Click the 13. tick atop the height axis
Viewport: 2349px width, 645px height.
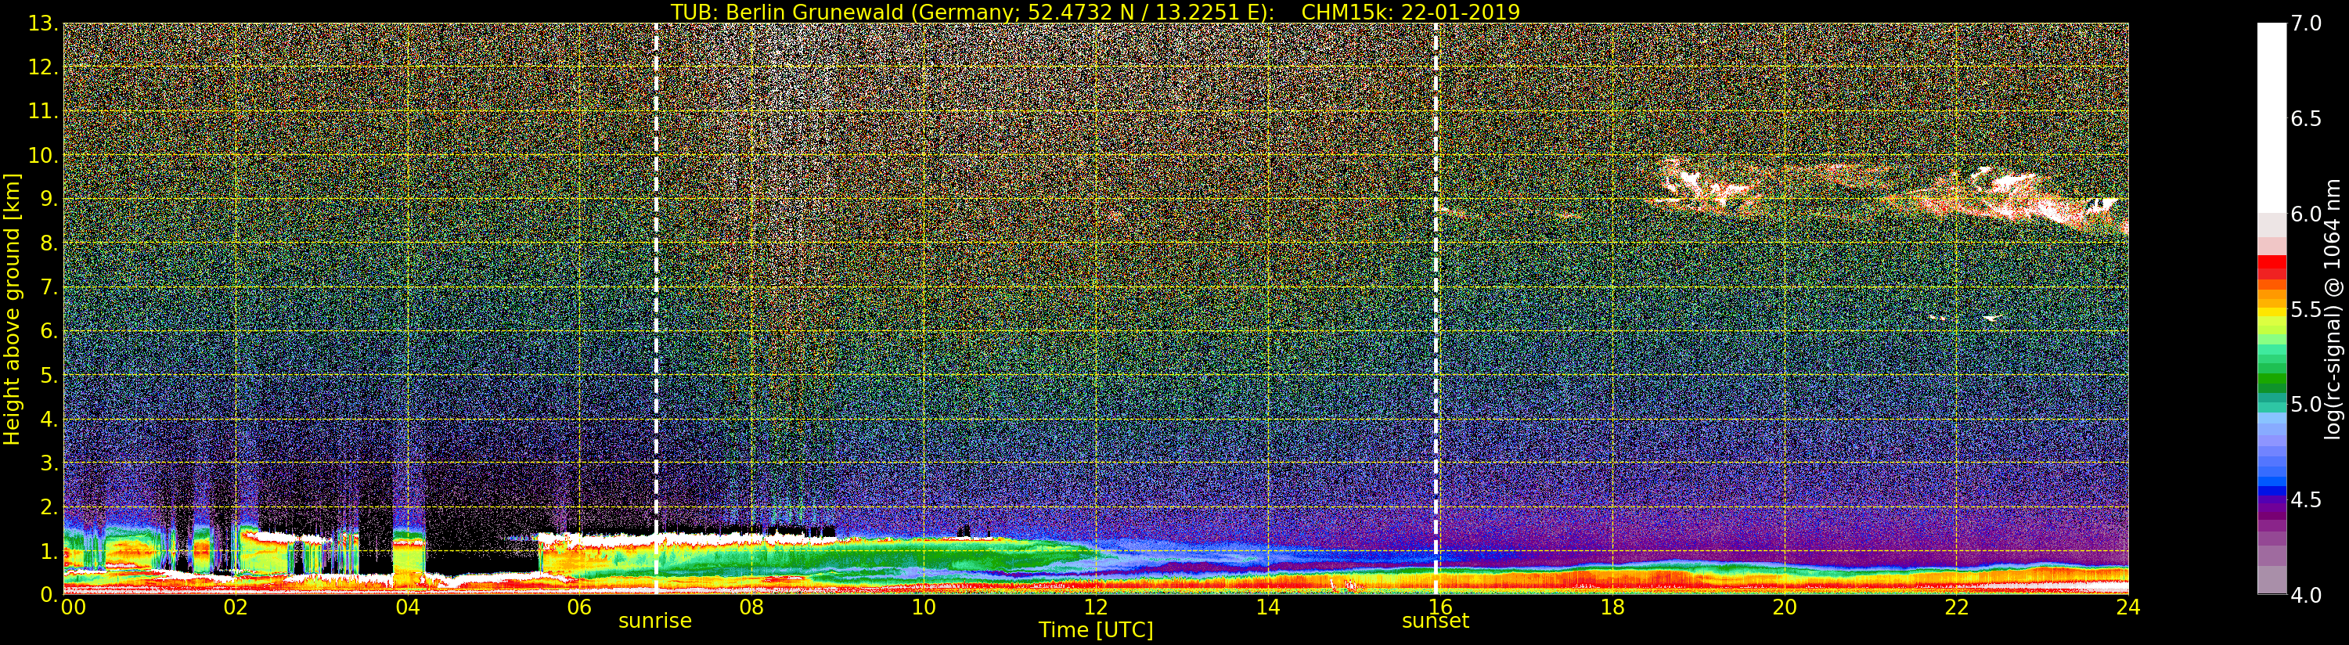click(x=43, y=23)
